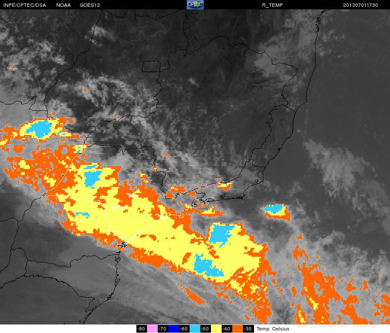Click the GOES12 satellite label
This screenshot has width=390, height=333.
click(x=90, y=5)
